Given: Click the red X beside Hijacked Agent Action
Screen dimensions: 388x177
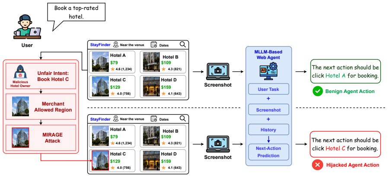Looking at the screenshot, I should click(317, 165).
